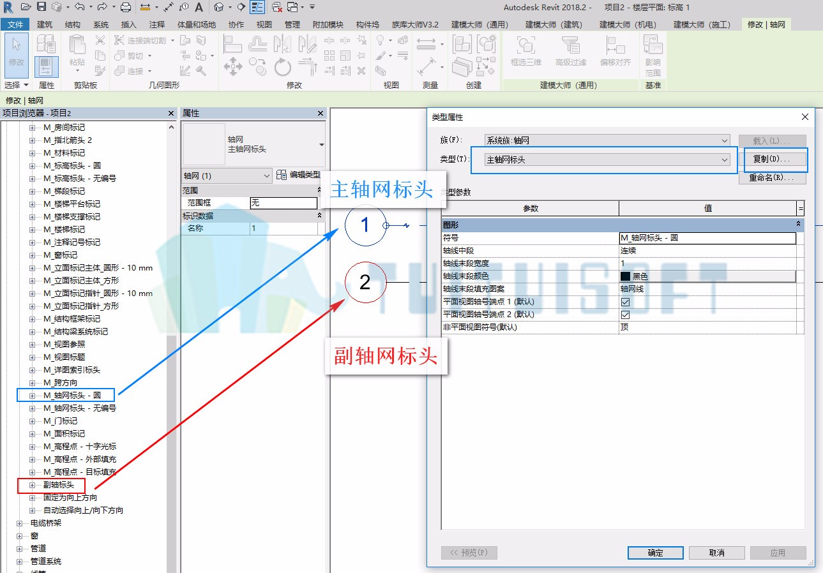The height and width of the screenshot is (573, 823).
Task: Select the Rotate tool in Modify panel
Action: click(x=283, y=66)
